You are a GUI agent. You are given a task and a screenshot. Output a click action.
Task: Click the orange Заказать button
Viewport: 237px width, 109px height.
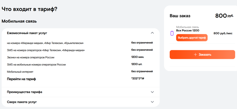pos(202,55)
